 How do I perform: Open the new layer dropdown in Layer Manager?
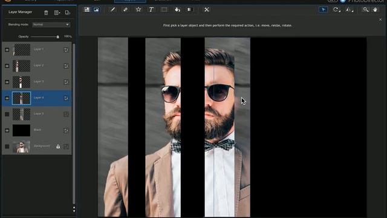(57, 13)
